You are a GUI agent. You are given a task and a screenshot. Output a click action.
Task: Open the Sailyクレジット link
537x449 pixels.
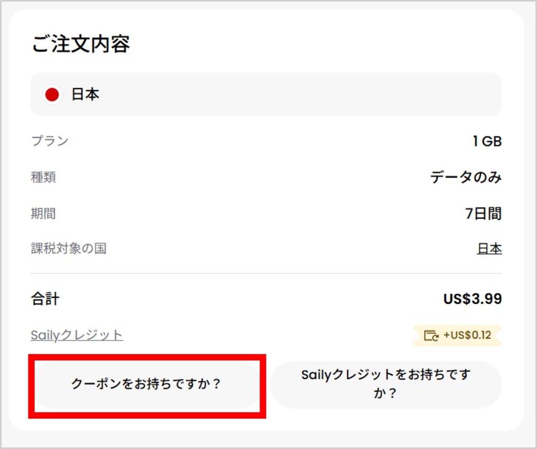point(76,336)
